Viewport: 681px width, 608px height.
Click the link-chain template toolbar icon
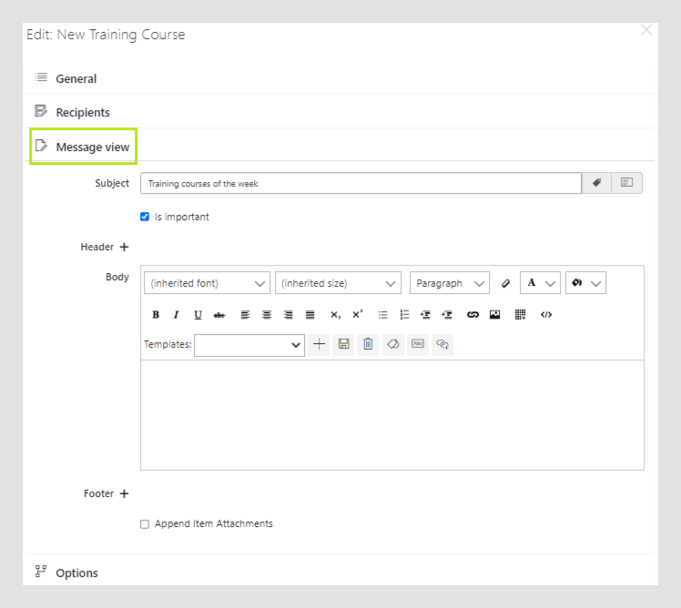tap(442, 344)
